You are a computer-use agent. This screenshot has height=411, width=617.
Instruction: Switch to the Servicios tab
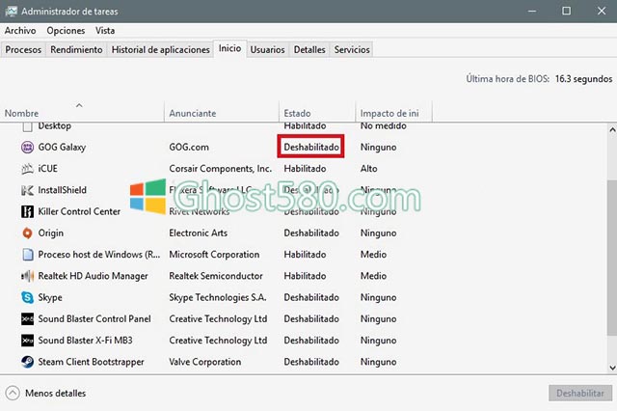[x=352, y=49]
